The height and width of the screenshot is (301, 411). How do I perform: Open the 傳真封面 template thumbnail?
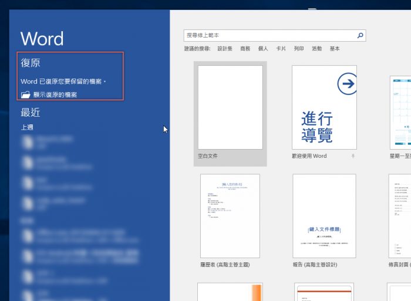(400, 216)
